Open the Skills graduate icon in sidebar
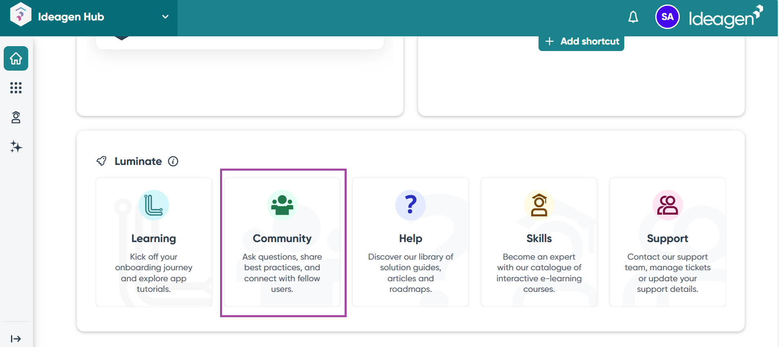The height and width of the screenshot is (347, 779). tap(16, 118)
